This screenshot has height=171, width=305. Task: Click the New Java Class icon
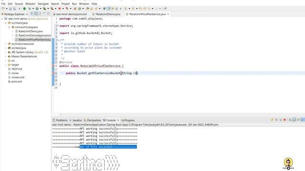80,9
